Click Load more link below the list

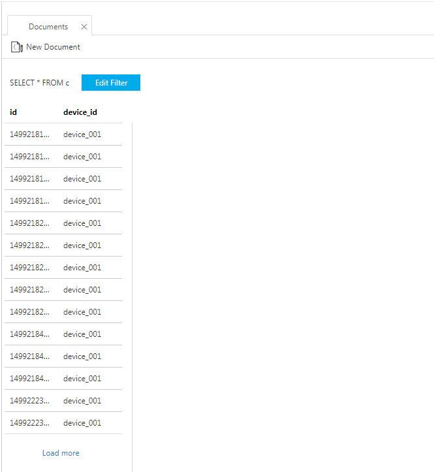coord(61,453)
